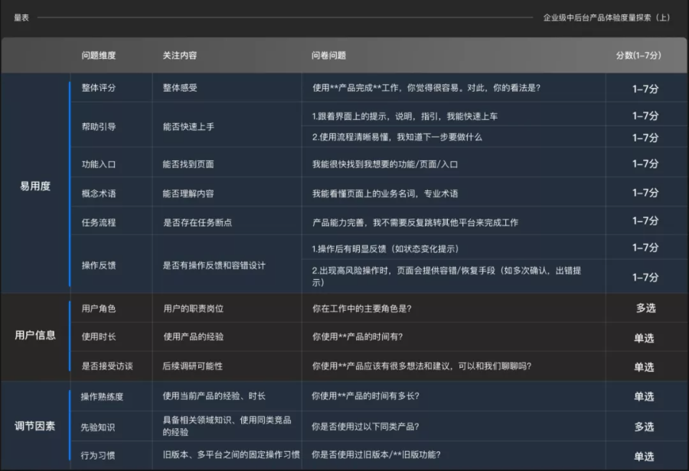The width and height of the screenshot is (689, 471).
Task: Click 单选 in the 行为习惯 row
Action: [x=644, y=456]
